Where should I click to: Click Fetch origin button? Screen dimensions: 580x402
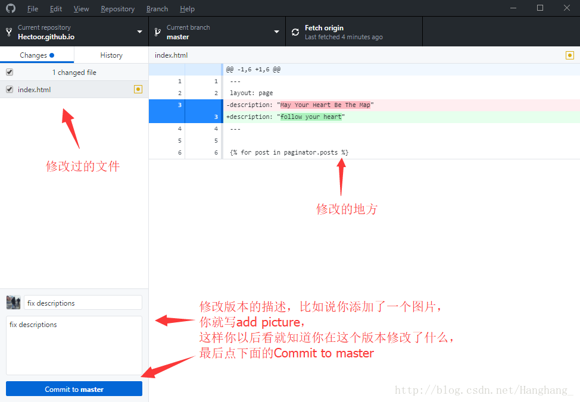[354, 32]
